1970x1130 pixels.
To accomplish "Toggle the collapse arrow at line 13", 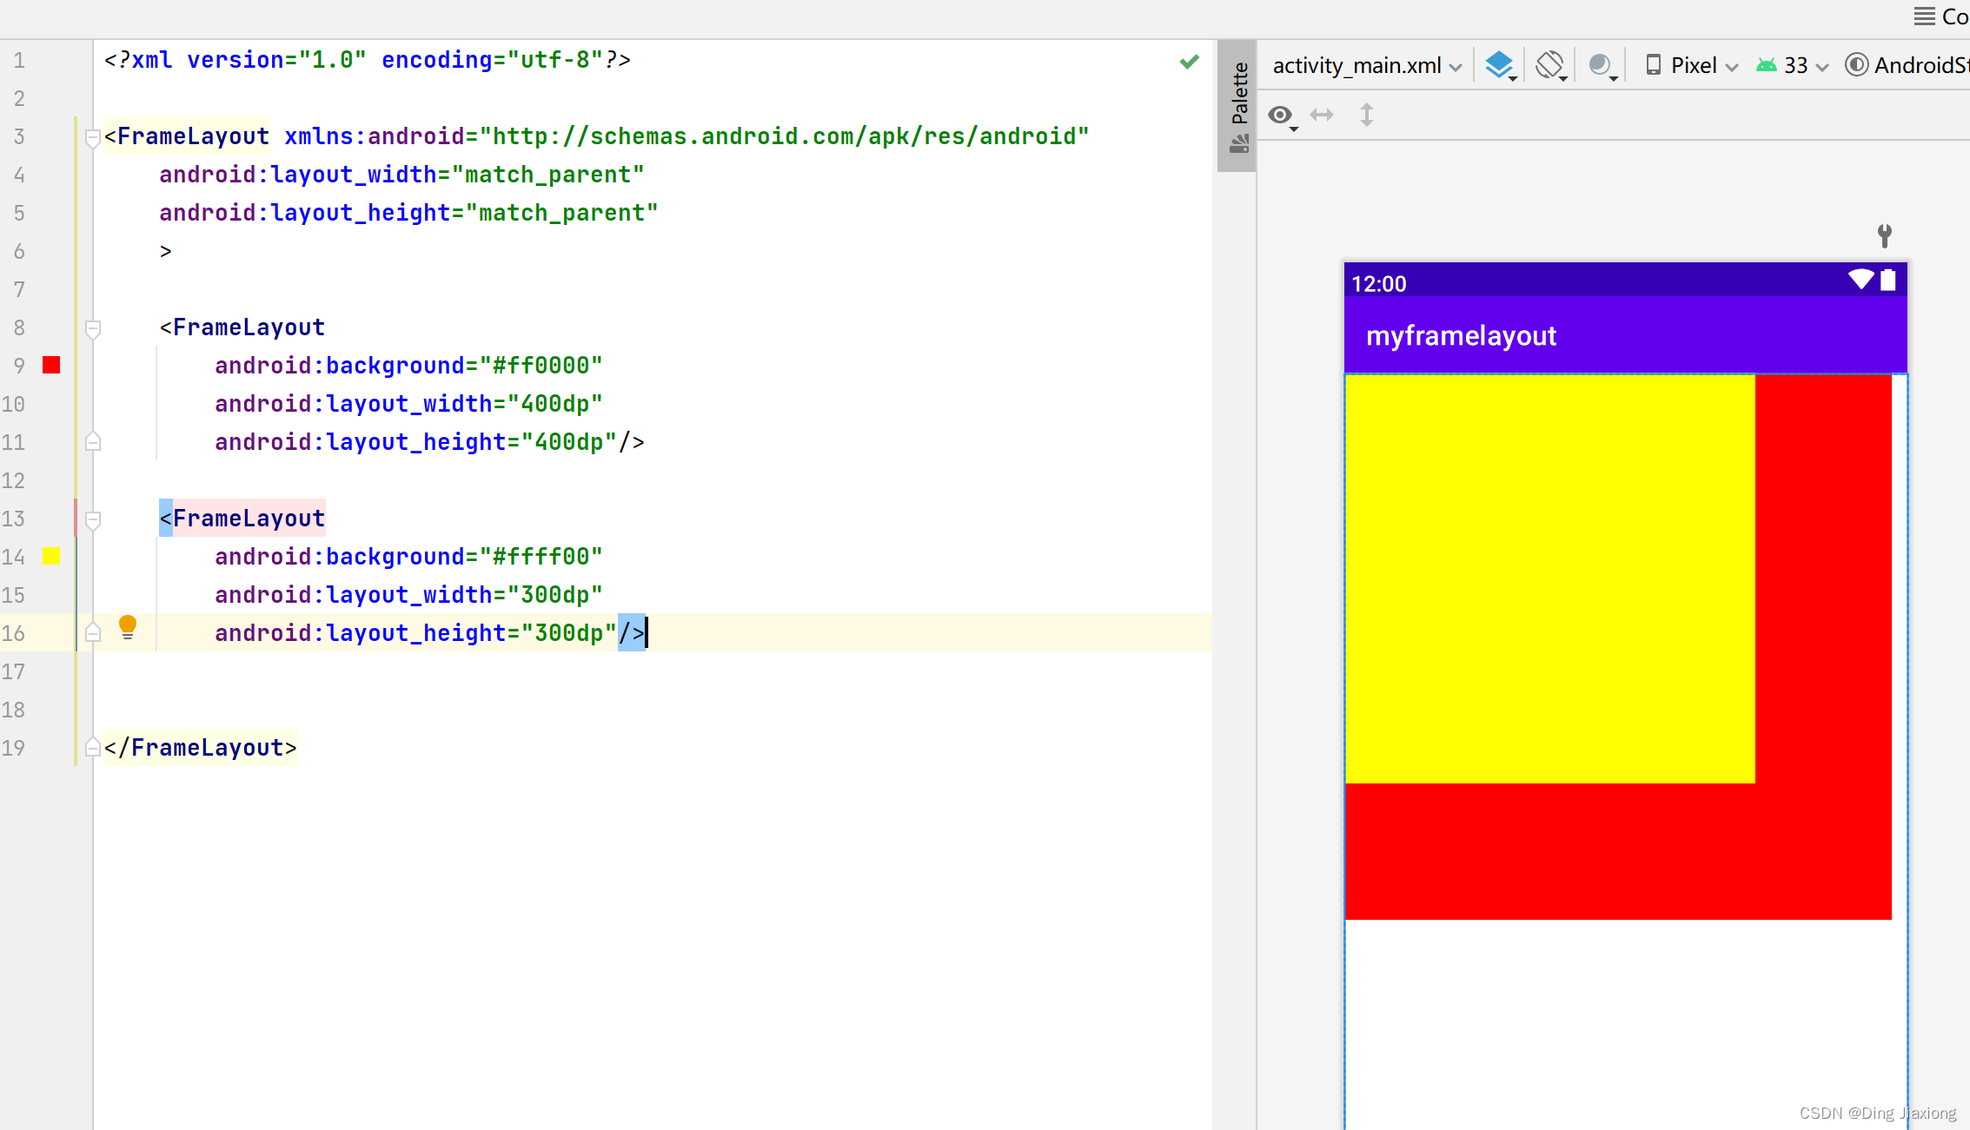I will (92, 518).
